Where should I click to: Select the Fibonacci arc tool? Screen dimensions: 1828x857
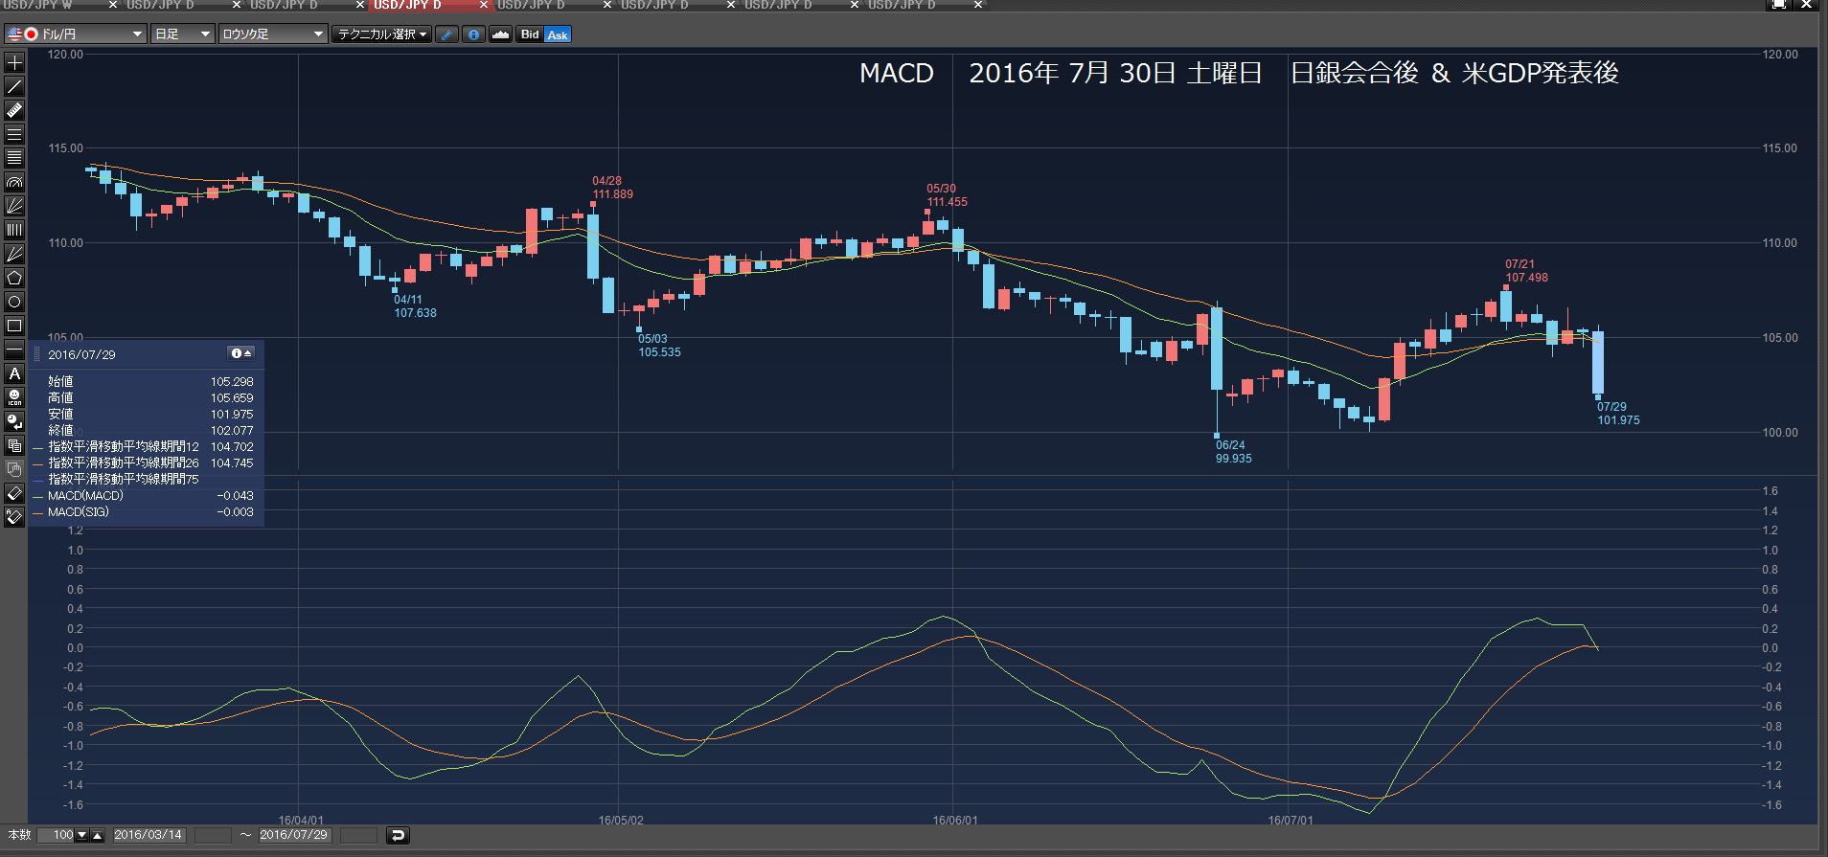click(14, 182)
